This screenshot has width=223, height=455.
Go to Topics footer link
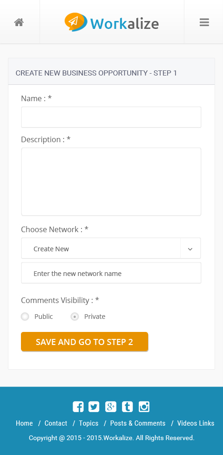pos(88,423)
